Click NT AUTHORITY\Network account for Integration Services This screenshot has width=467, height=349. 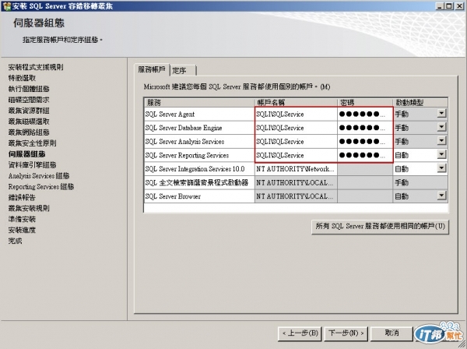pos(296,169)
